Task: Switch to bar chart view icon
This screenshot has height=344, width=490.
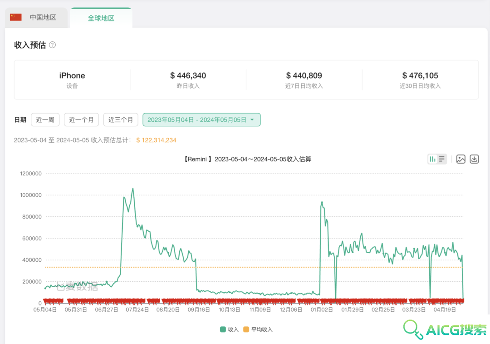Action: 432,160
